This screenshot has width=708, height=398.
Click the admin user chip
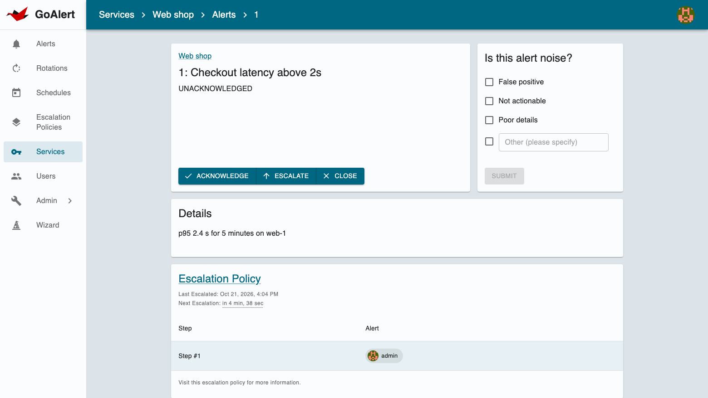(384, 356)
